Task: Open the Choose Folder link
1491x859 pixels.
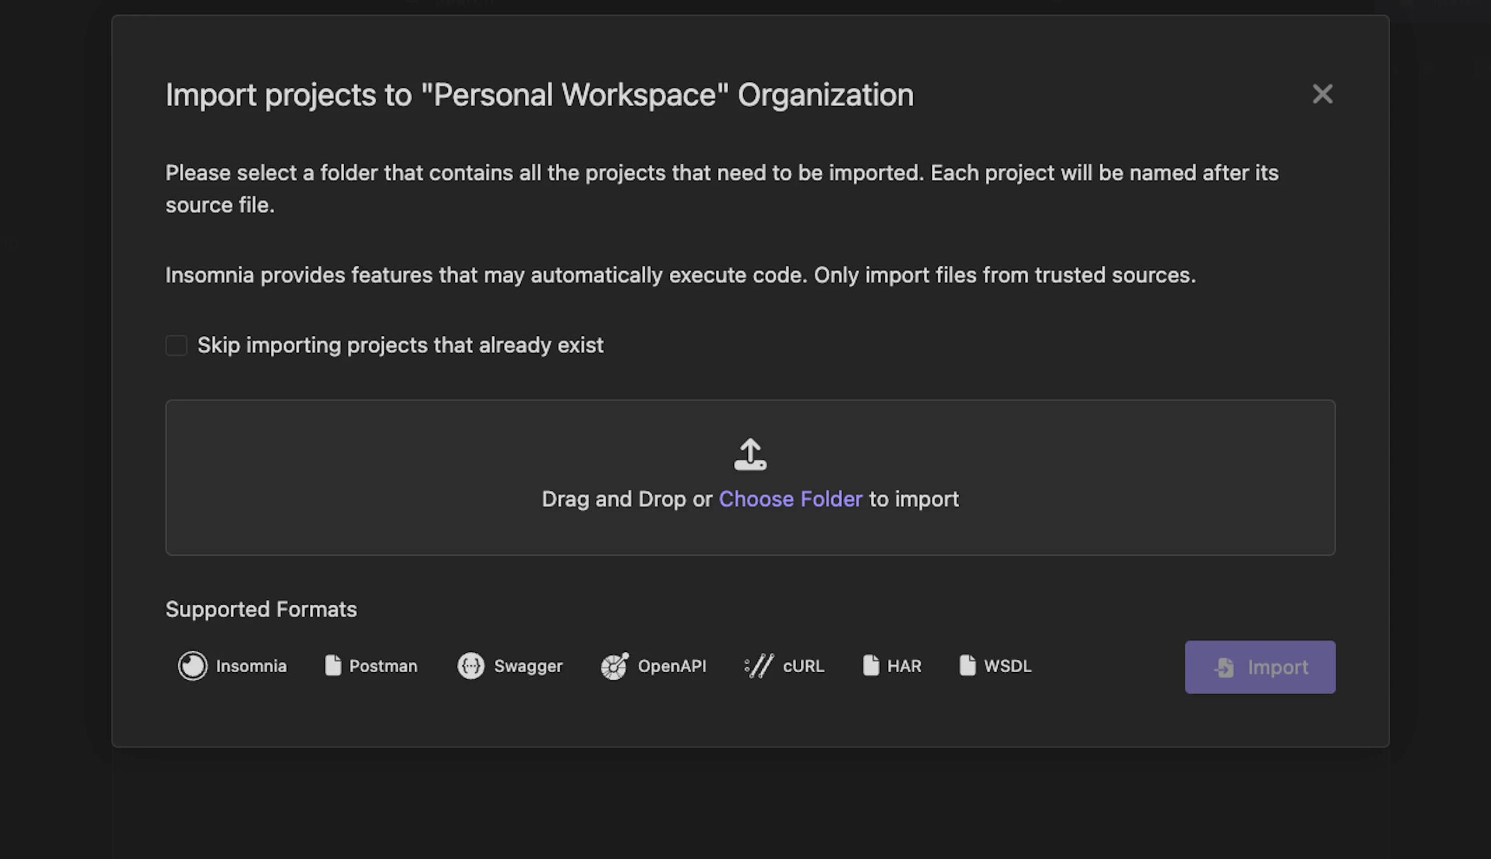Action: [x=790, y=499]
